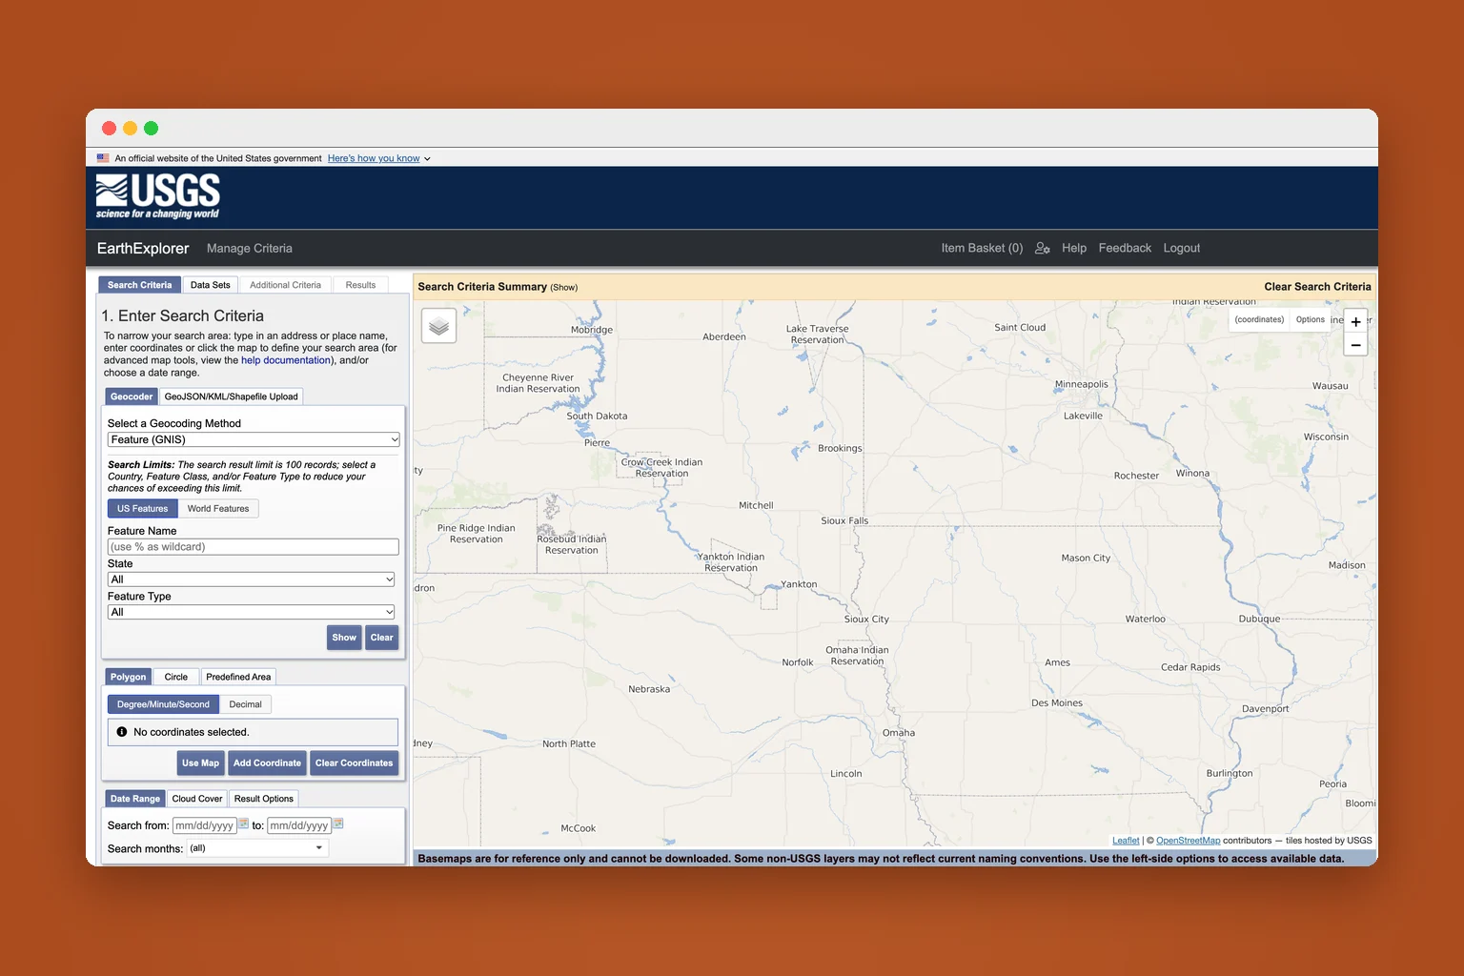
Task: Select the US Features toggle
Action: (142, 509)
